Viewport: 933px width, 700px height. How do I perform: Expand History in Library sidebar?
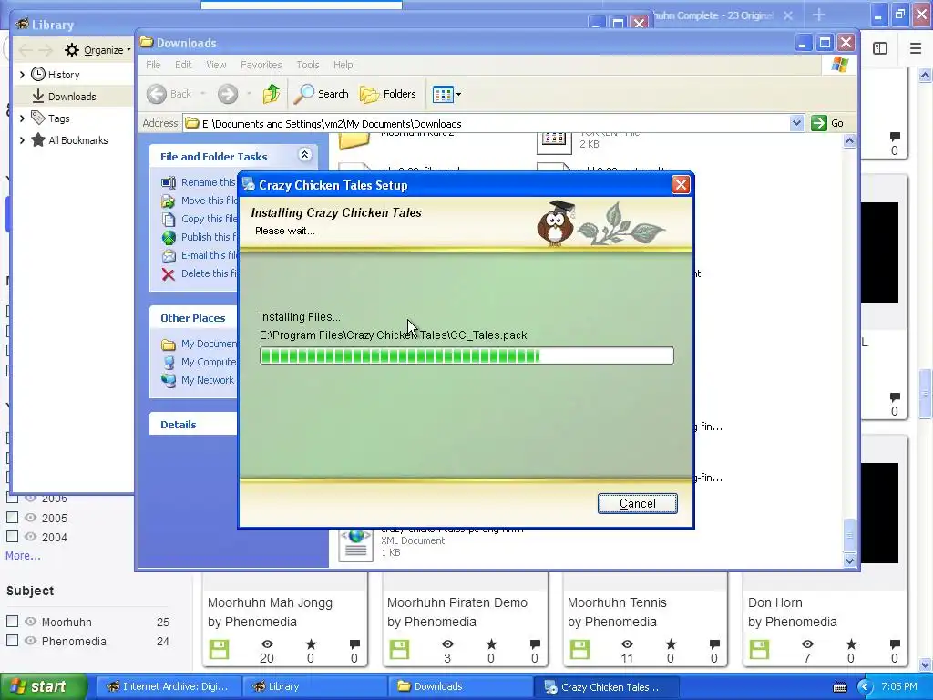pyautogui.click(x=22, y=75)
